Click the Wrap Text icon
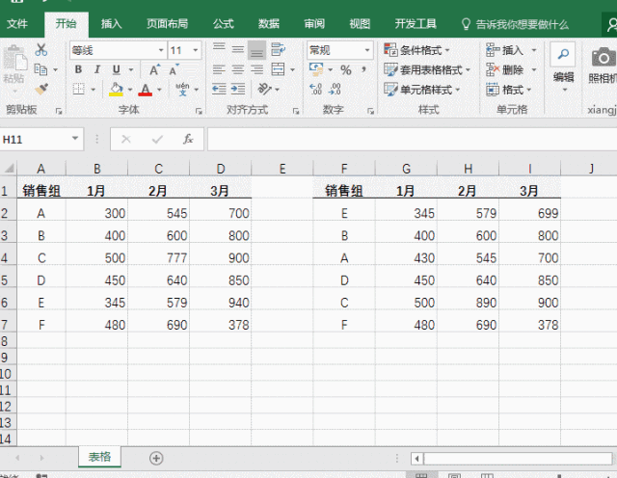 pos(279,49)
